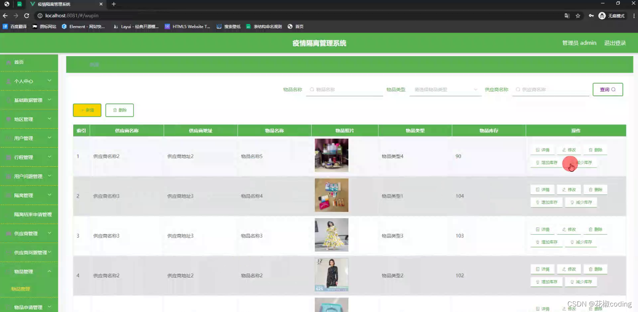The width and height of the screenshot is (638, 312).
Task: Focus the 供应商名称 search field
Action: coord(551,90)
